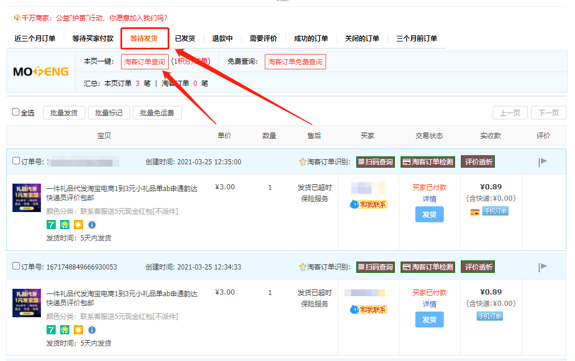
Task: Click 保险服务 in second order
Action: click(x=315, y=304)
